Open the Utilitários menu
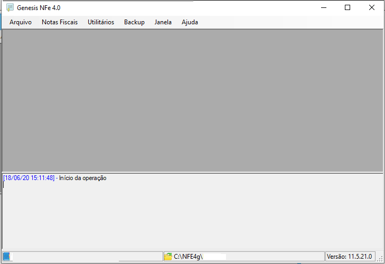 101,22
